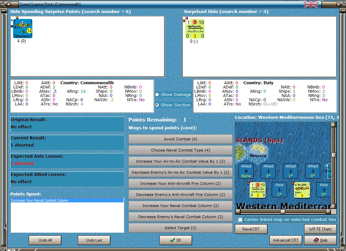The width and height of the screenshot is (346, 251).
Task: Click the map's horizontal scrollbar left arrow
Action: click(238, 212)
